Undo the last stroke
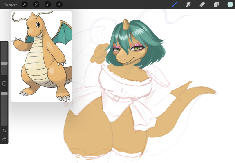 tap(4, 130)
